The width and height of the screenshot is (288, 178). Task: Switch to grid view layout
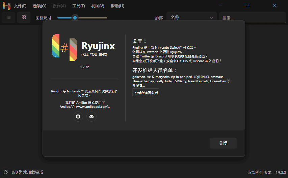coord(24,17)
